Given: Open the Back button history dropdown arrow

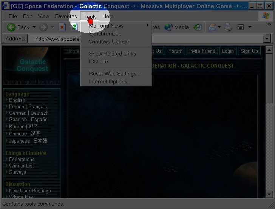Looking at the screenshot, I should (34, 27).
